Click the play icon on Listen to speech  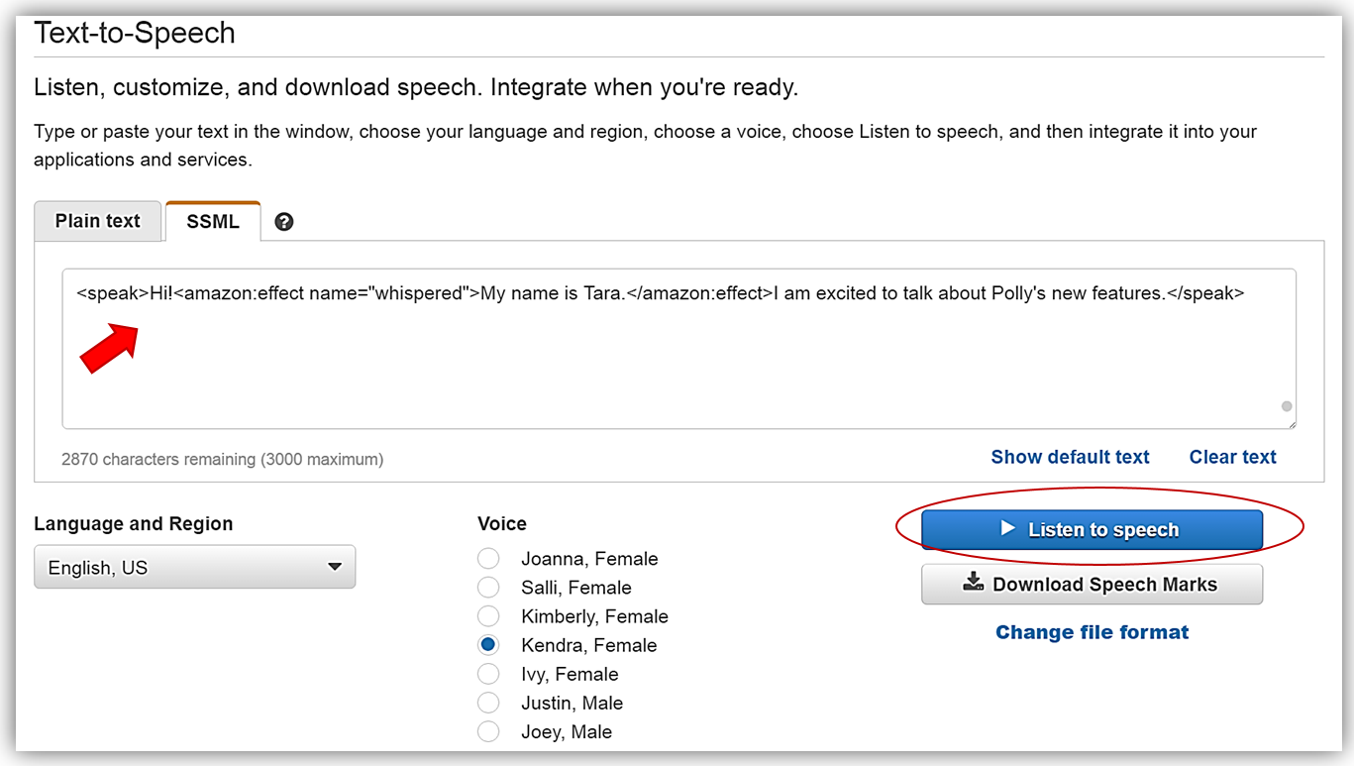coord(1008,529)
